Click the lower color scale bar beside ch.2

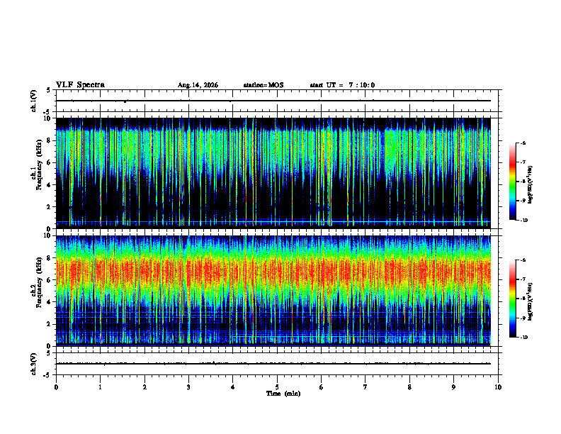point(513,299)
